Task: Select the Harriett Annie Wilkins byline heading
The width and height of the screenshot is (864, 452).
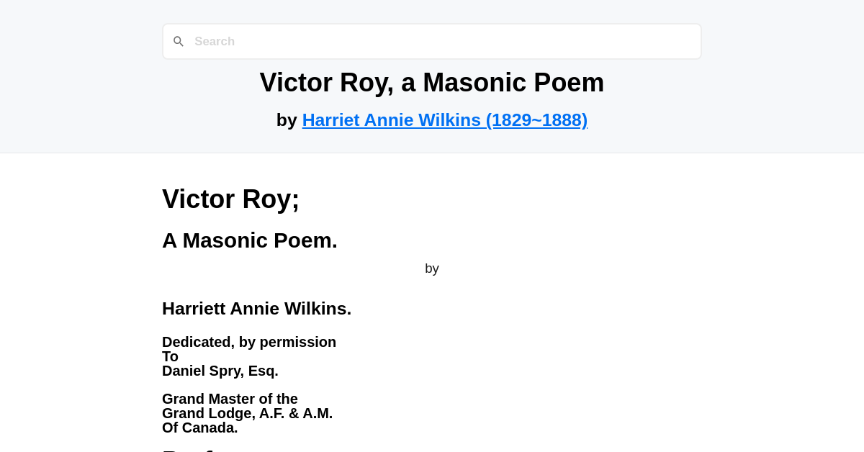Action: (256, 308)
